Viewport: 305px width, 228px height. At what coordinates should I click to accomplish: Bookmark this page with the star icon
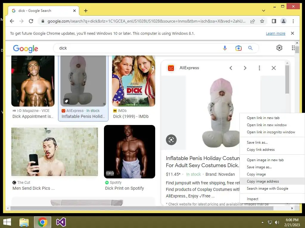262,21
